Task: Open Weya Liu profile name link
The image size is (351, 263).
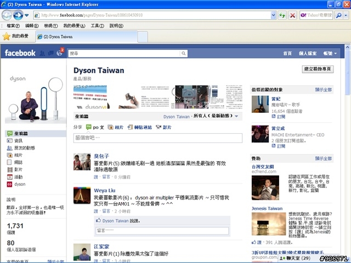Action: (x=105, y=191)
